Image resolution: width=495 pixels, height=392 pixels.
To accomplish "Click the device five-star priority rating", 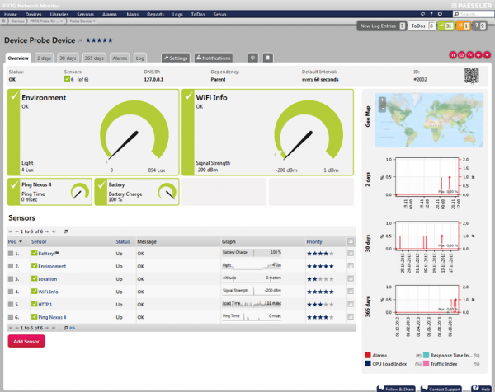I will pos(99,40).
